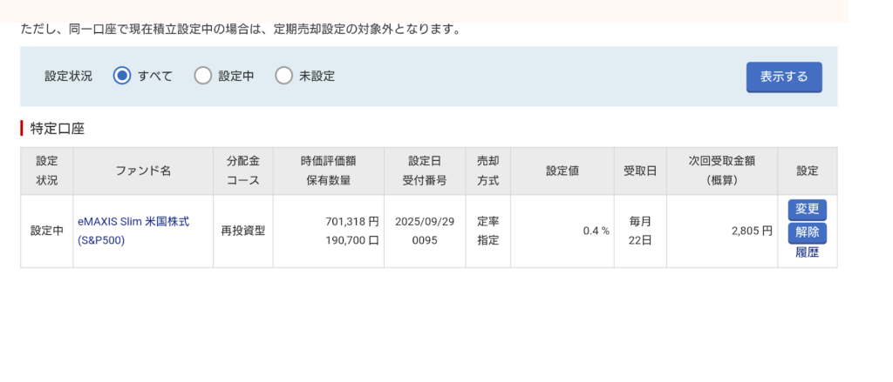The height and width of the screenshot is (382, 893).
Task: Choose the 未設定 radio option
Action: click(283, 76)
